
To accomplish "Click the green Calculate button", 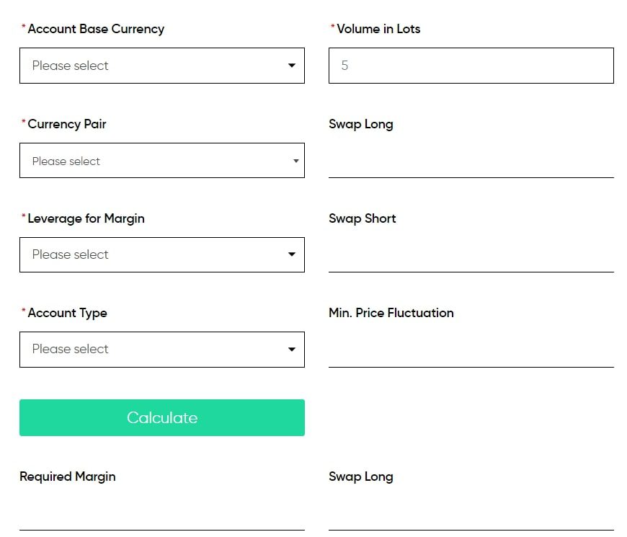I will 162,417.
